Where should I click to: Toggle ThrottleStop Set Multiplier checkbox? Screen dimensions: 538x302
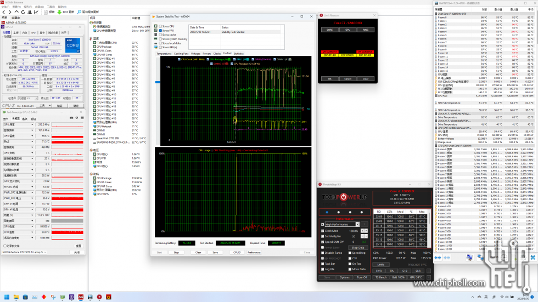323,236
